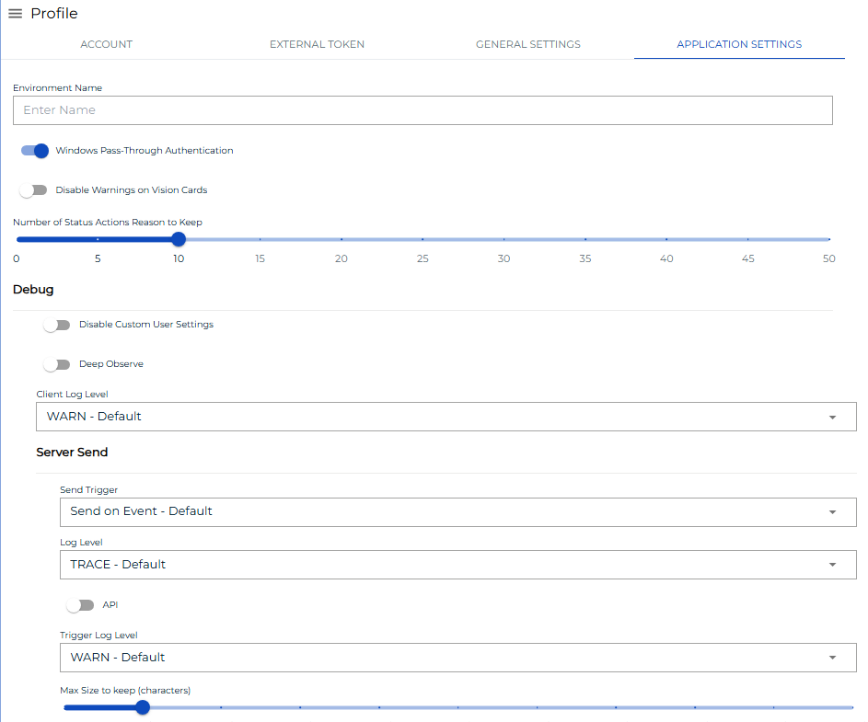Click the Profile page title
This screenshot has height=722, width=868.
(x=54, y=13)
